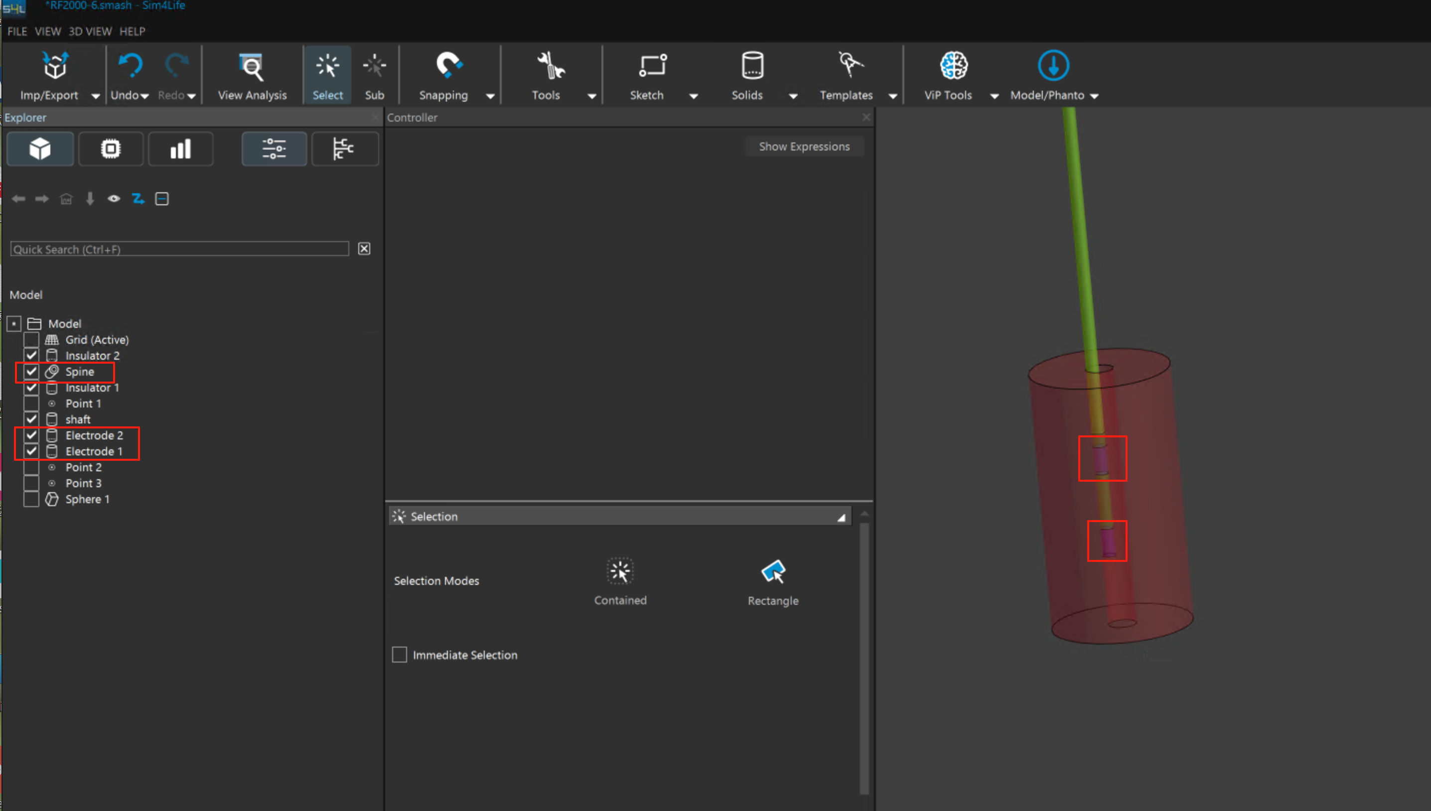Open the View Analysis tool
The height and width of the screenshot is (811, 1431).
pos(252,67)
